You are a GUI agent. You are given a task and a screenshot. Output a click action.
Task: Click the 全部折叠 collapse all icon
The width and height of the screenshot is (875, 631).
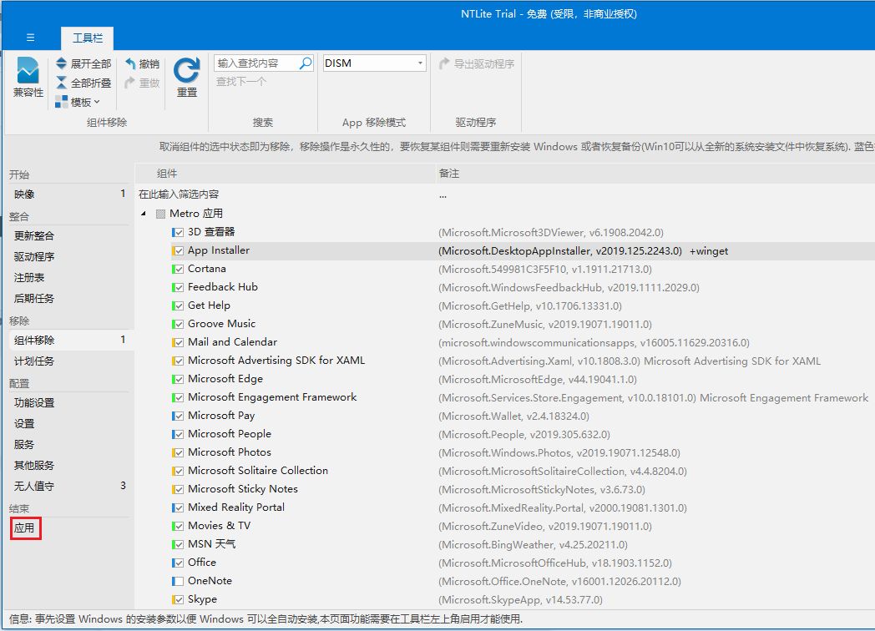62,83
